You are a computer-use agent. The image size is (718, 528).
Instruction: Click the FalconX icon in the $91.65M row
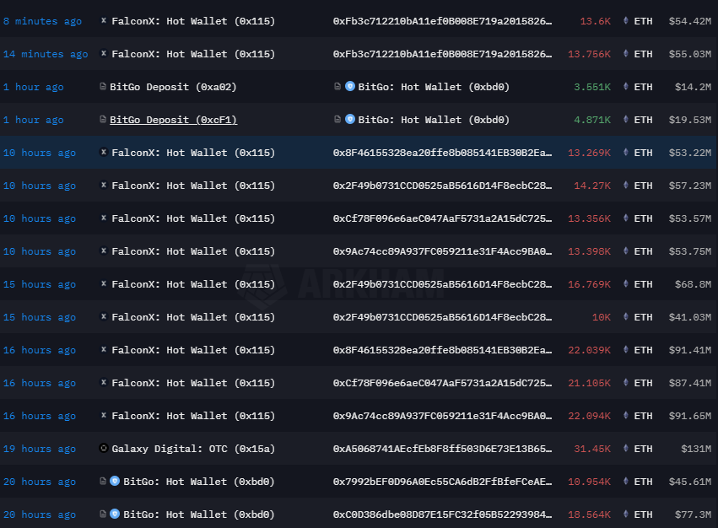(104, 415)
